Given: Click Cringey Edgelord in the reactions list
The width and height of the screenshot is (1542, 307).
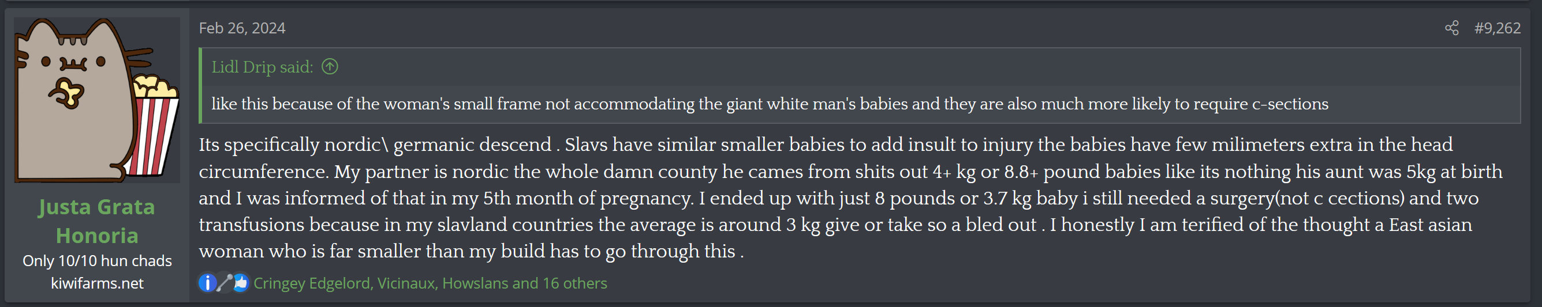Looking at the screenshot, I should click(x=311, y=283).
